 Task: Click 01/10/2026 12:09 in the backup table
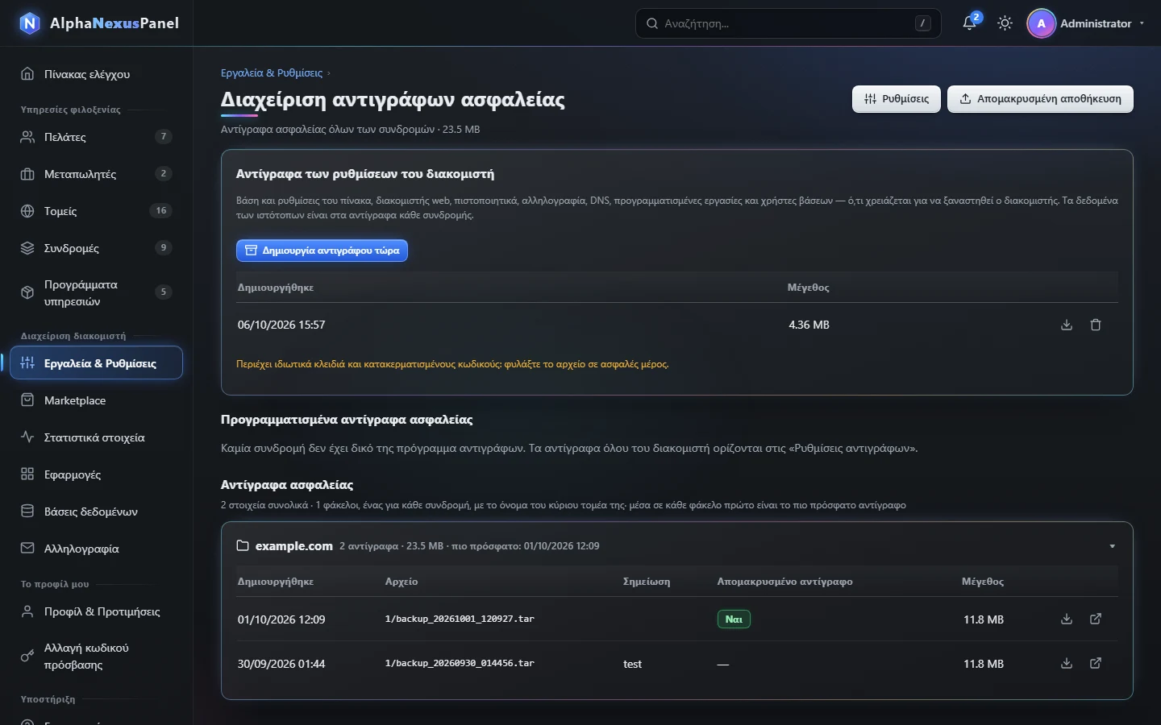281,619
